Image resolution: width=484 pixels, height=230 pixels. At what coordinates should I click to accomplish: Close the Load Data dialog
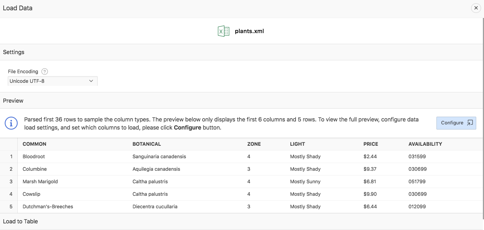click(x=476, y=8)
